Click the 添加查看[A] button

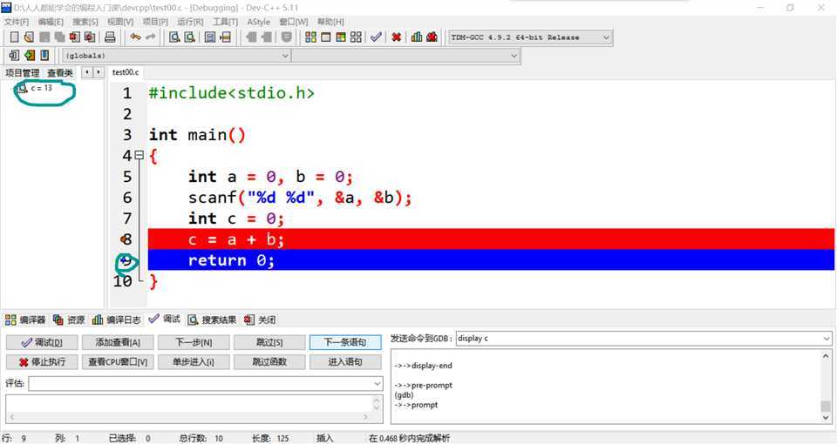pos(118,342)
